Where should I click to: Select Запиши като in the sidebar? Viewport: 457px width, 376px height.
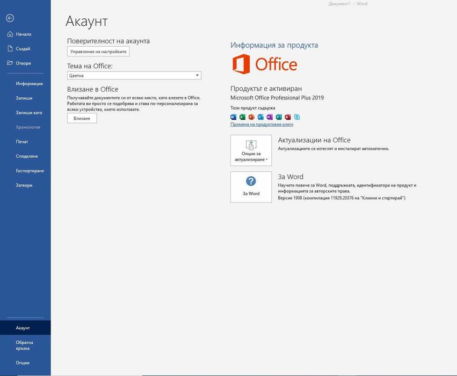(25, 112)
